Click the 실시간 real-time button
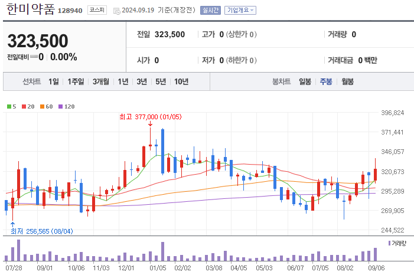The image size is (414, 275). [210, 10]
